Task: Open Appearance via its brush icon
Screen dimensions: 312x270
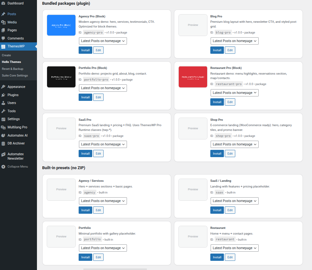Action: [x=3, y=87]
